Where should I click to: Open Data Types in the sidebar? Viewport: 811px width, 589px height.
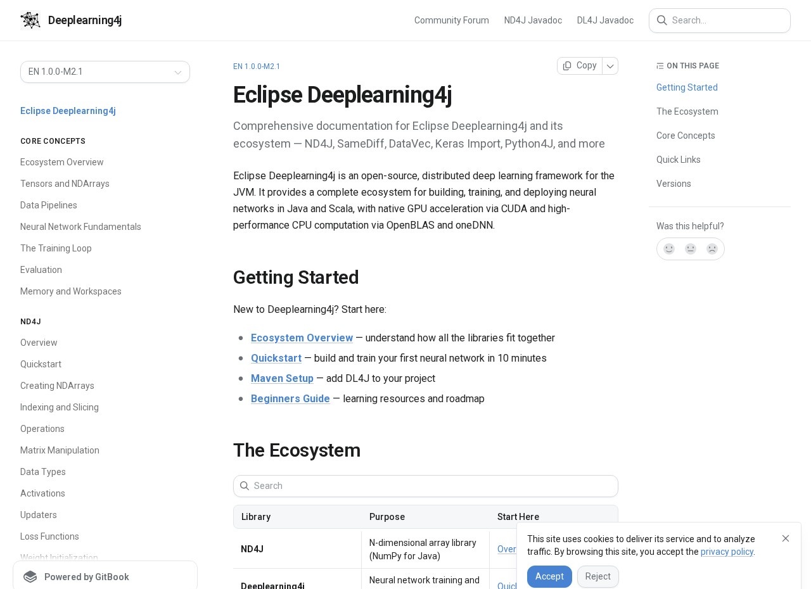coord(43,472)
